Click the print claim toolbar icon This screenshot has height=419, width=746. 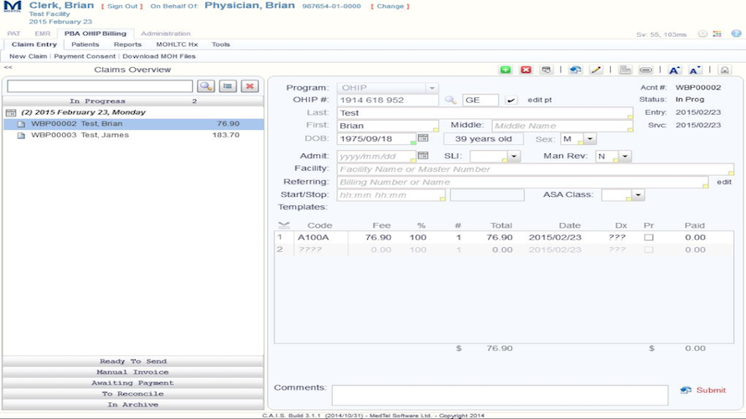(547, 70)
